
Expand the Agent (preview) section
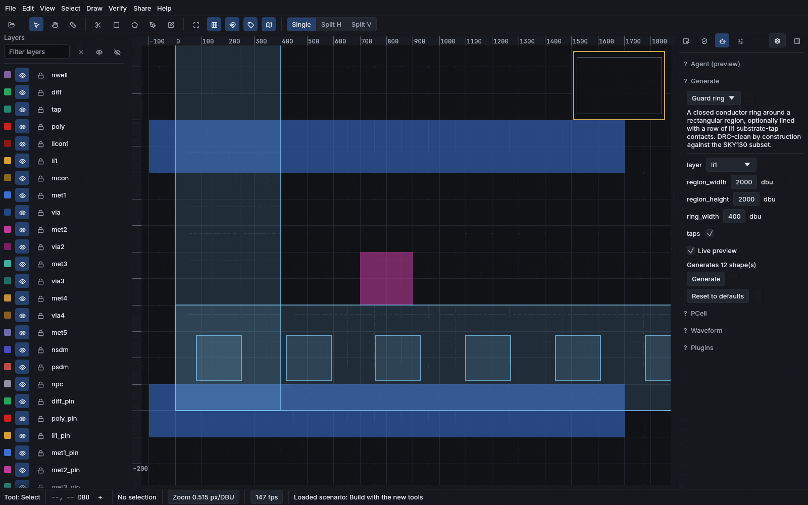click(715, 64)
